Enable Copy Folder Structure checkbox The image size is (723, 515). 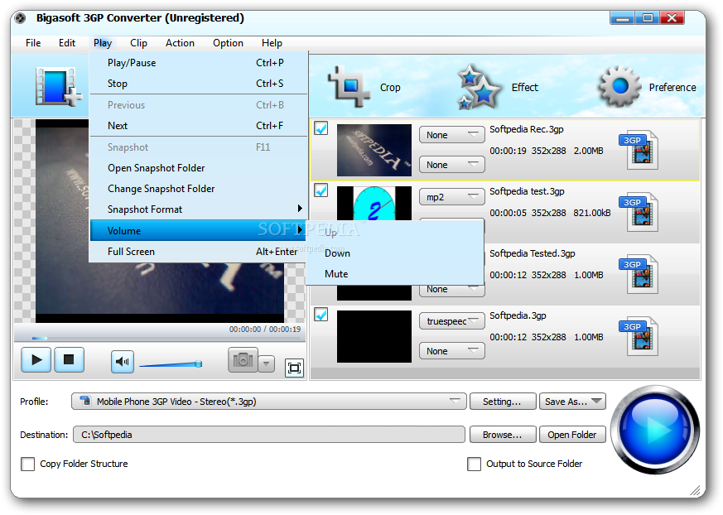pyautogui.click(x=27, y=464)
